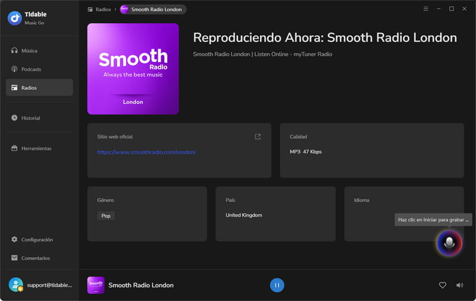The height and width of the screenshot is (301, 476).
Task: Click the envelope icon beside Comentarios
Action: click(14, 258)
